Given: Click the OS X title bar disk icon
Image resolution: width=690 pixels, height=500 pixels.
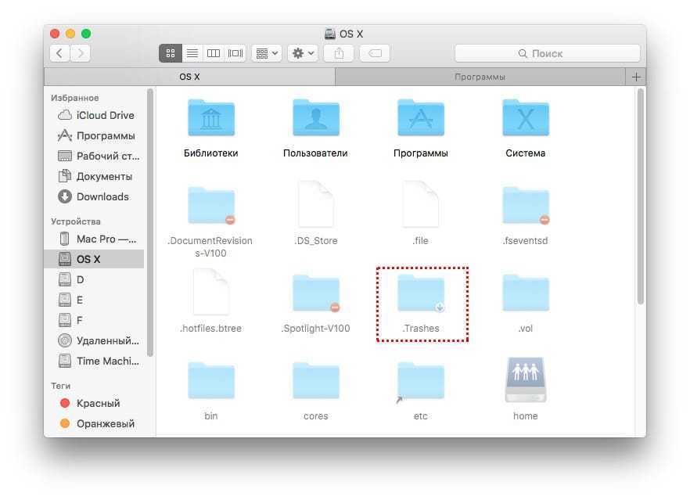Looking at the screenshot, I should pos(330,34).
